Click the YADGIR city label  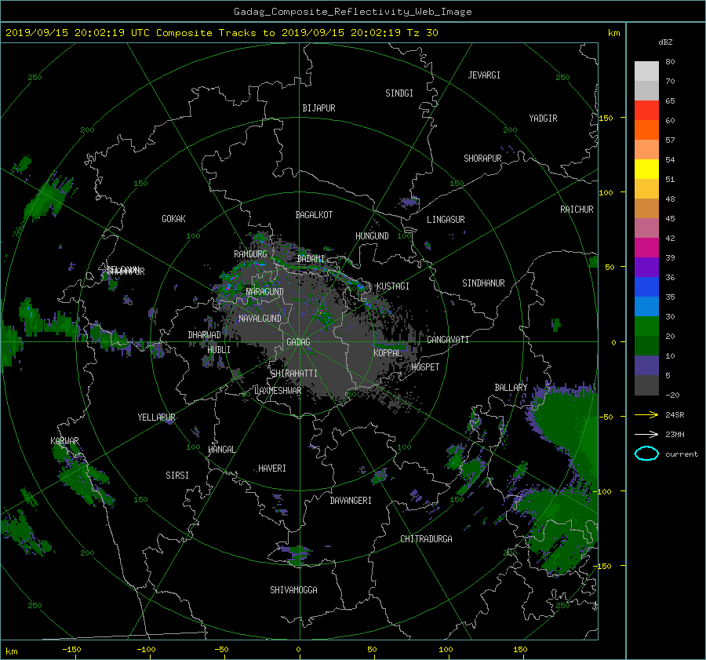[543, 118]
